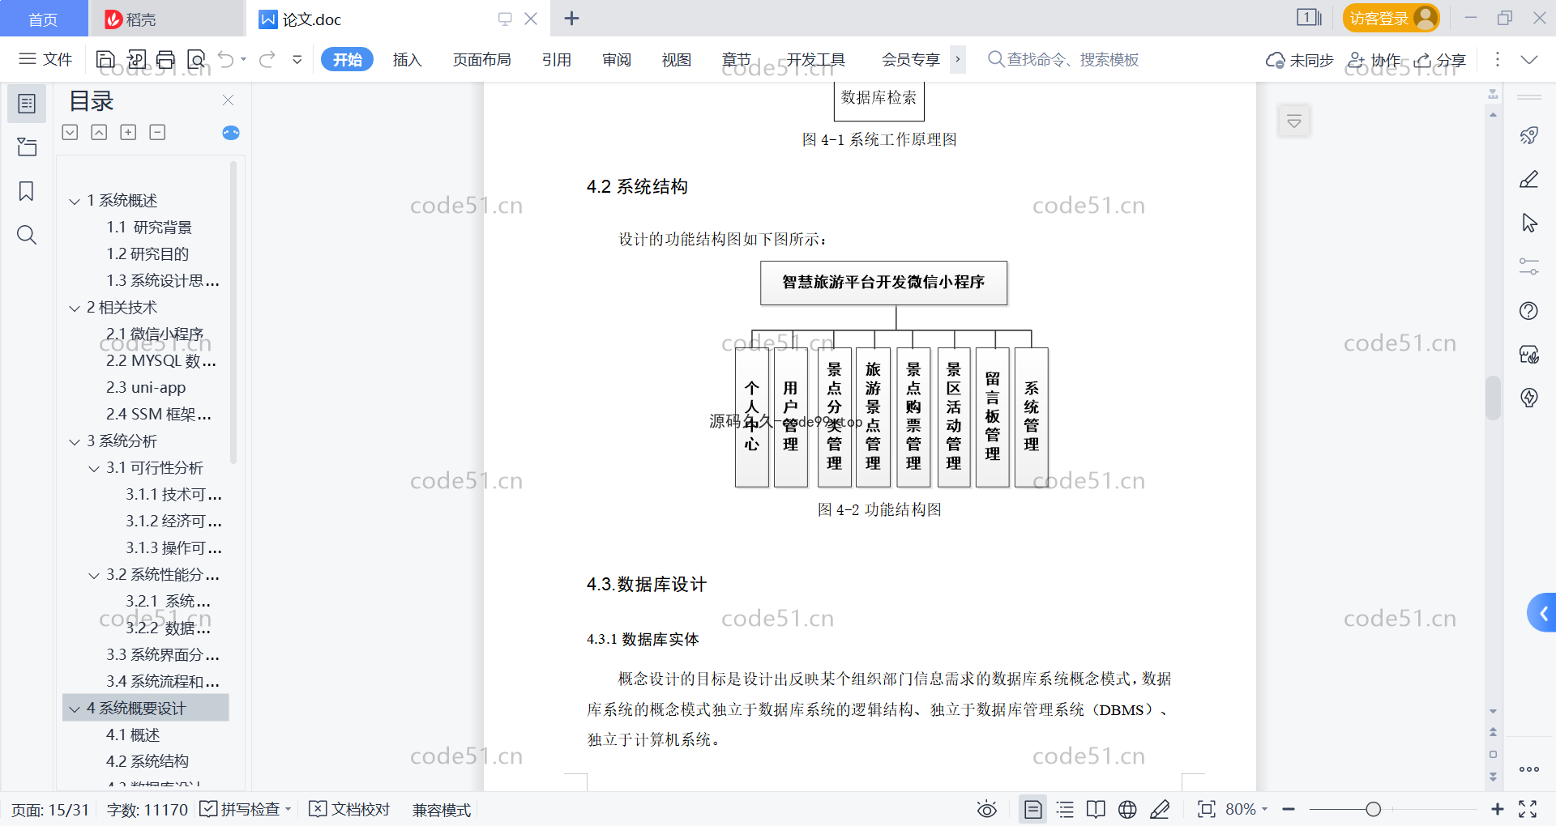Viewport: 1556px width, 826px height.
Task: Switch to the 页面布局 ribbon tab
Action: (x=481, y=60)
